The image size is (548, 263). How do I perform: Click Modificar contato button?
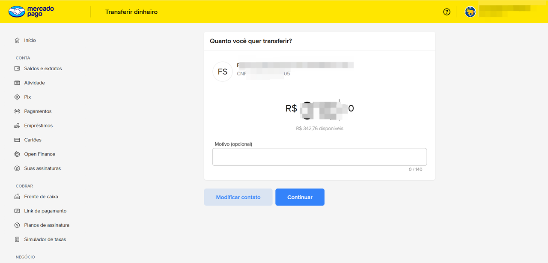[238, 197]
